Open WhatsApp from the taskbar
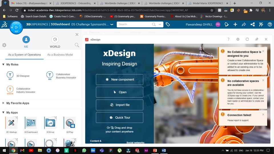Screen dimensions: 274x154 pyautogui.click(x=84, y=150)
